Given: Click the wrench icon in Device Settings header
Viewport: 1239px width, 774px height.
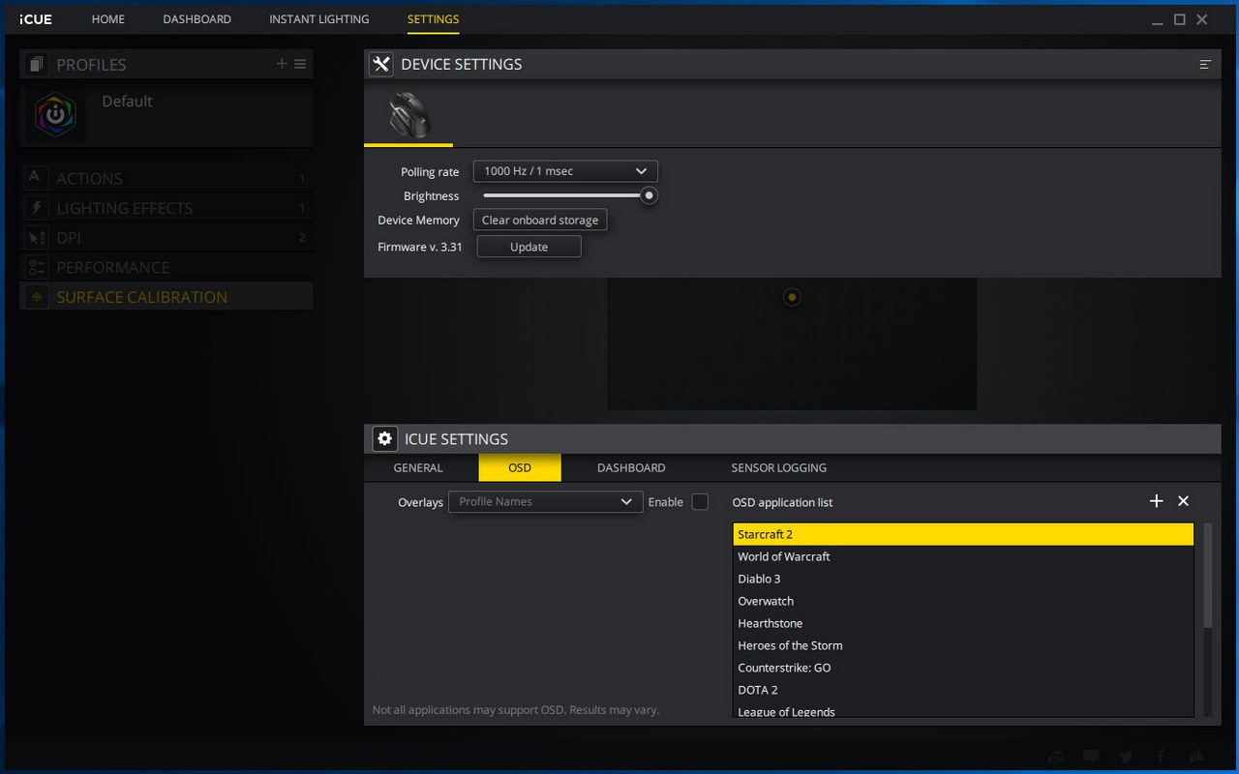Looking at the screenshot, I should [x=380, y=64].
